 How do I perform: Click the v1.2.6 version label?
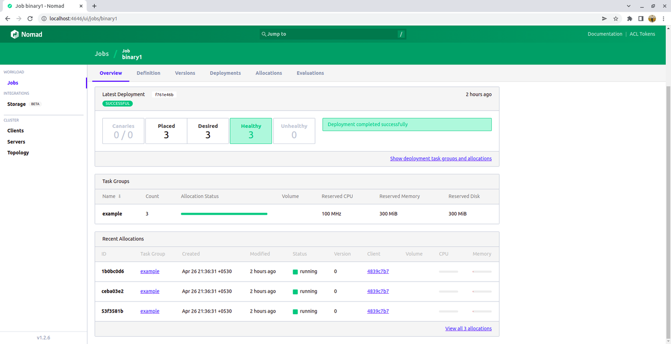tap(44, 338)
